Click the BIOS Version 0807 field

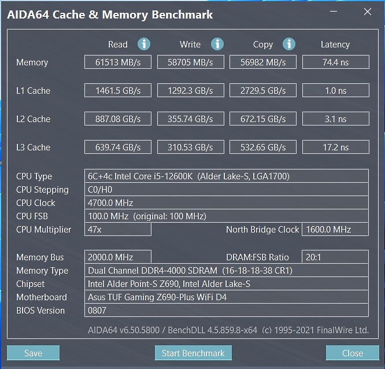(227, 310)
